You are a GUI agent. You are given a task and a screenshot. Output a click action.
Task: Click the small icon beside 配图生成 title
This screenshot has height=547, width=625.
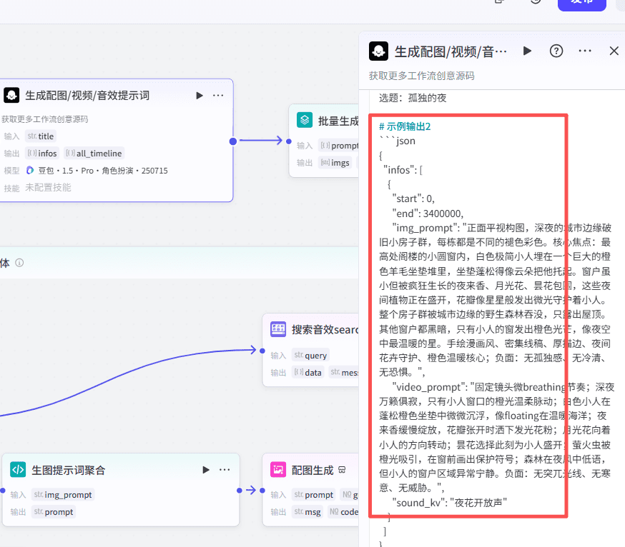[x=342, y=470]
